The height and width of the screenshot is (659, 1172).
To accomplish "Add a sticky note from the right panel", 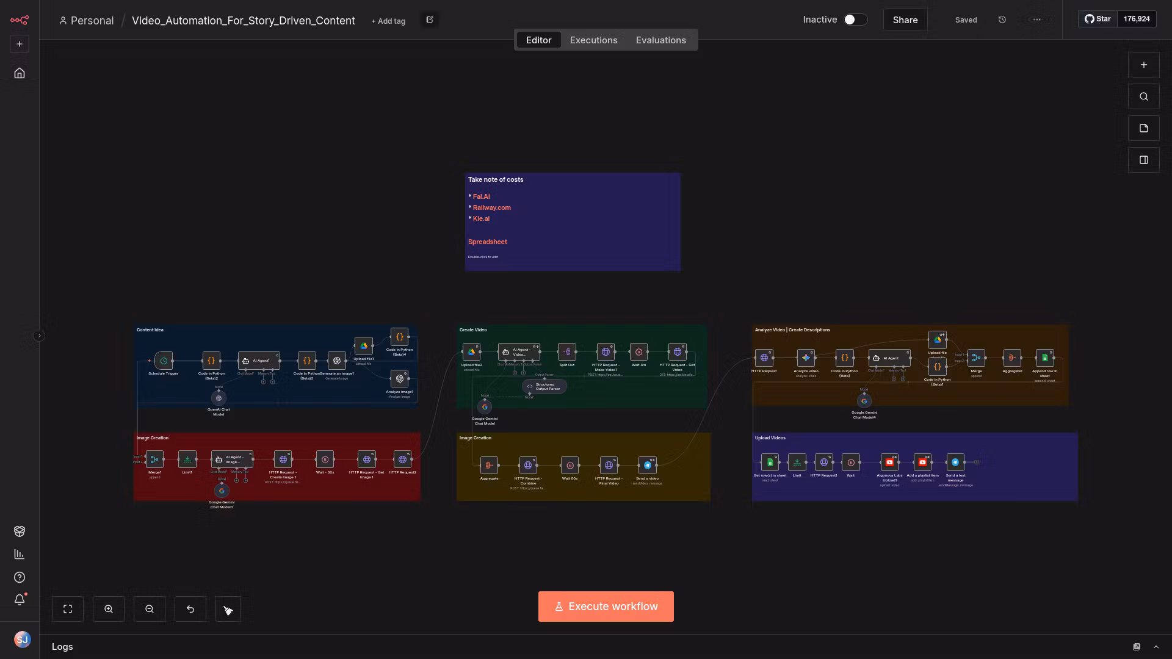I will pos(1144,128).
